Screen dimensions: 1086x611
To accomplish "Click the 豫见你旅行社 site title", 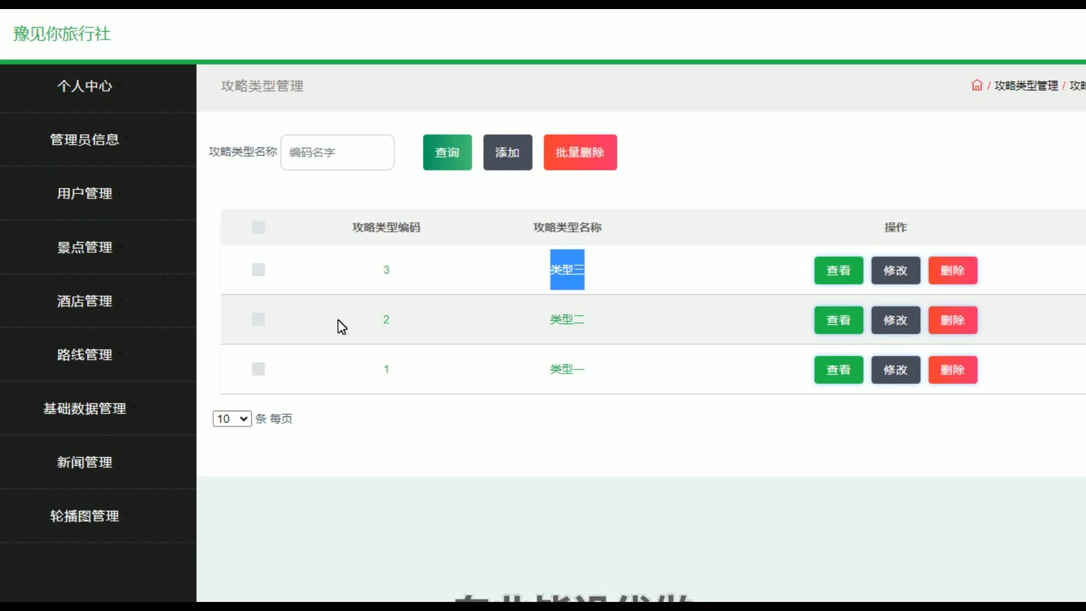I will point(62,34).
